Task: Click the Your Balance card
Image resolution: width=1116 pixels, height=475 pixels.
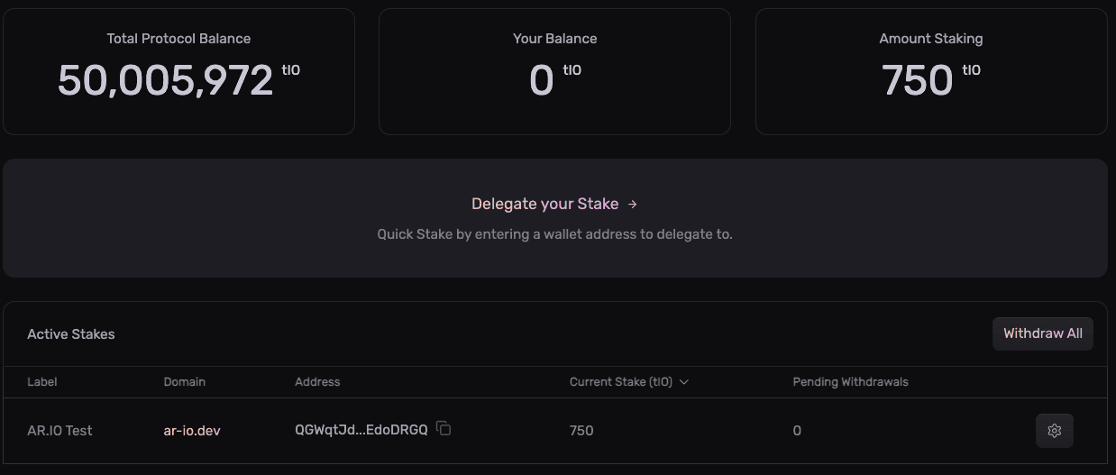Action: click(x=554, y=72)
